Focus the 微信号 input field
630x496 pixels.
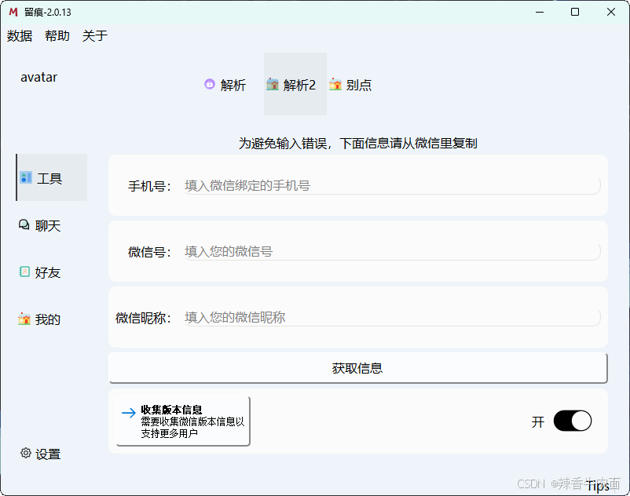coord(392,252)
